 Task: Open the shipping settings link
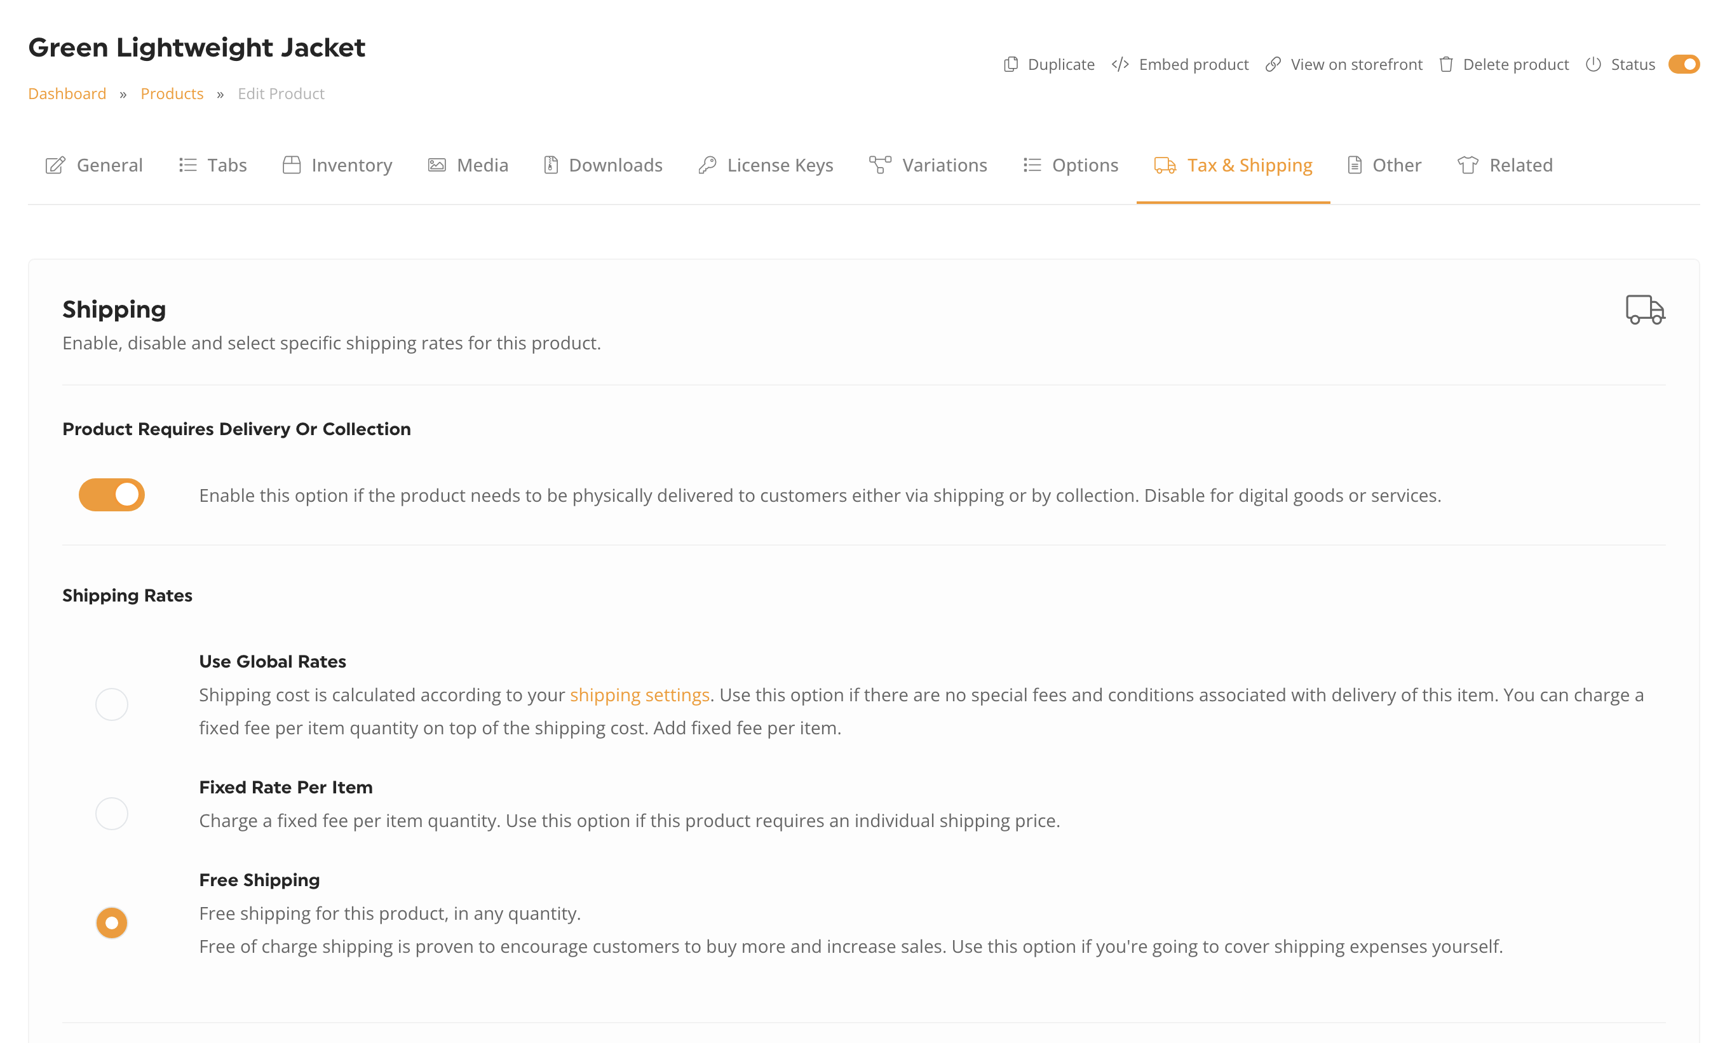pos(640,695)
